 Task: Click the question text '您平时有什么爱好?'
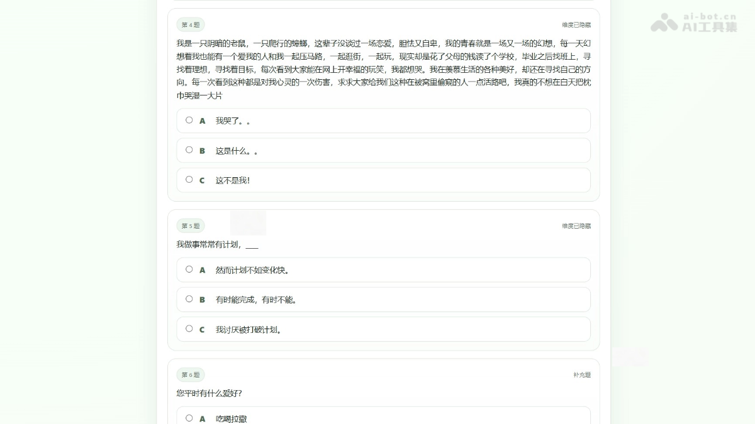[x=209, y=393]
